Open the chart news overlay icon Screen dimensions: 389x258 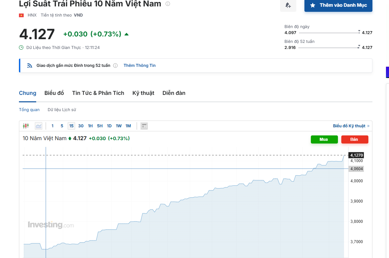click(x=144, y=126)
